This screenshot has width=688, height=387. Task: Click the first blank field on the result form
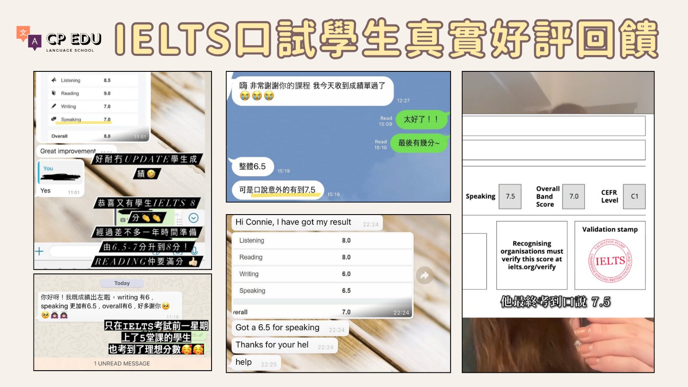554,126
